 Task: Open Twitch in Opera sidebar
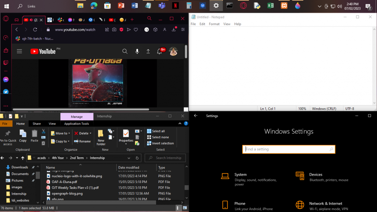coord(6,63)
